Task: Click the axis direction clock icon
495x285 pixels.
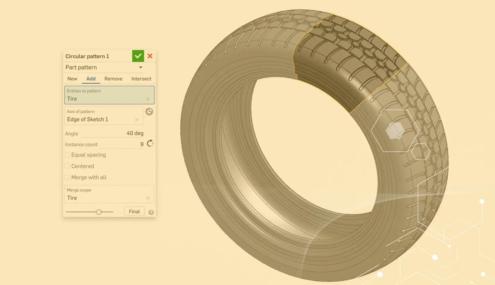Action: (149, 112)
